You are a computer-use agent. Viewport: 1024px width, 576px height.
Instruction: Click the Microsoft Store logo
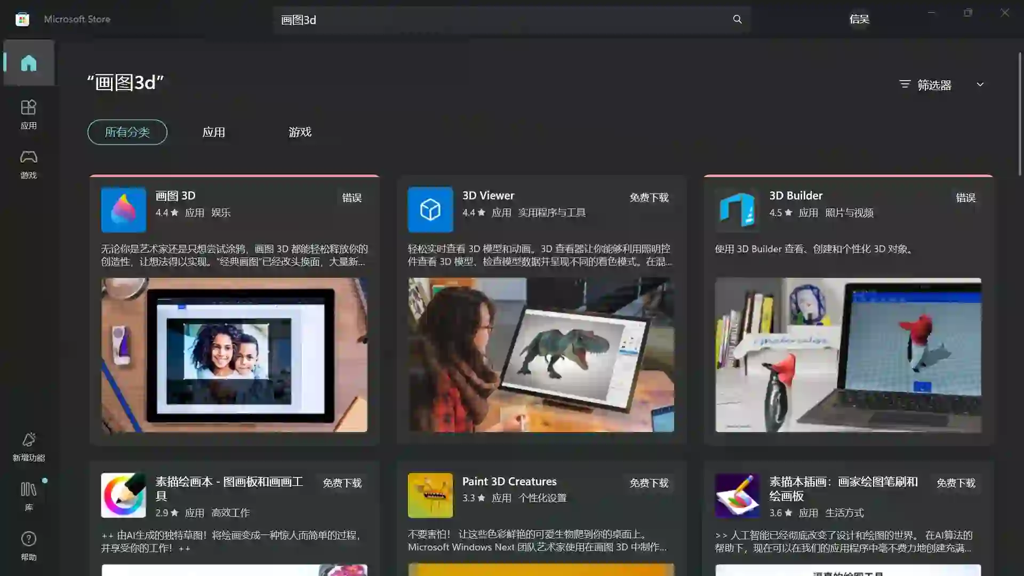point(22,19)
